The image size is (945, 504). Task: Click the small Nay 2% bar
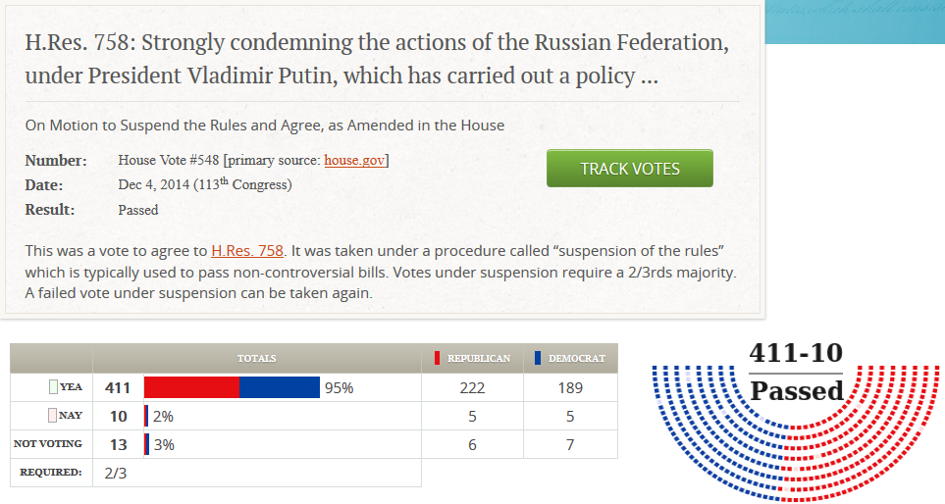(146, 416)
